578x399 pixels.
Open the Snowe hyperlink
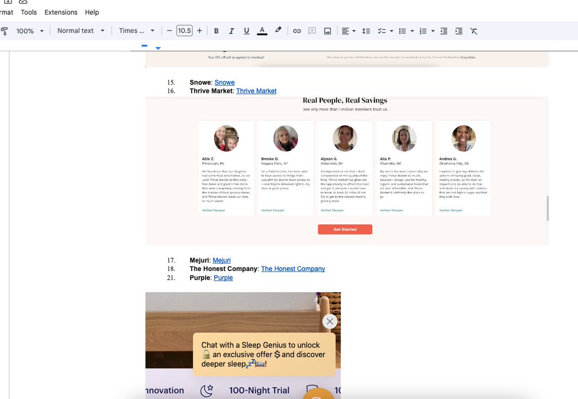point(224,82)
